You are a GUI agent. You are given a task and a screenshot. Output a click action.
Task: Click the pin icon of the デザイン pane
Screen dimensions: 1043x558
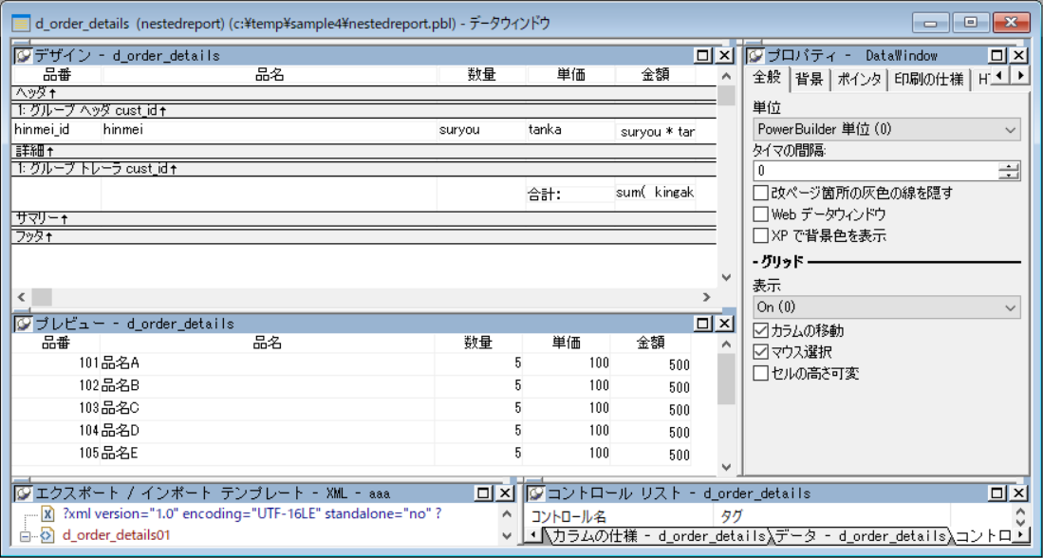coord(24,56)
